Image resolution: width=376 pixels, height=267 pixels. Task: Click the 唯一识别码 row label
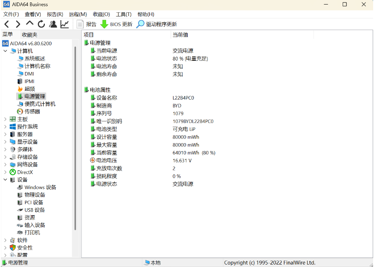(109, 121)
